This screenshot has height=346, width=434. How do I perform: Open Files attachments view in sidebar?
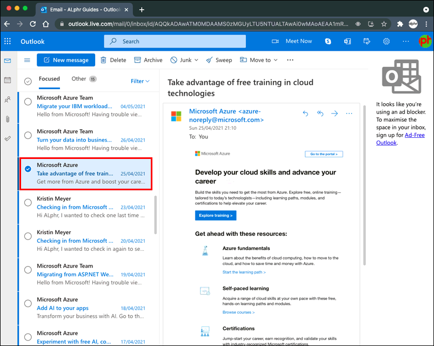[8, 119]
